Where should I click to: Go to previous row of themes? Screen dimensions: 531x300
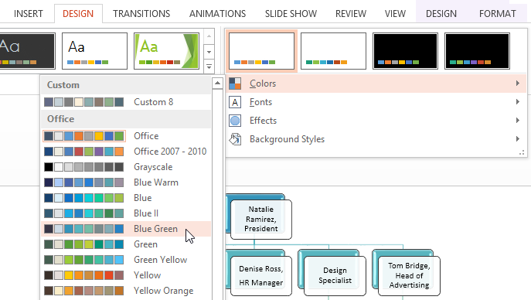tap(209, 36)
